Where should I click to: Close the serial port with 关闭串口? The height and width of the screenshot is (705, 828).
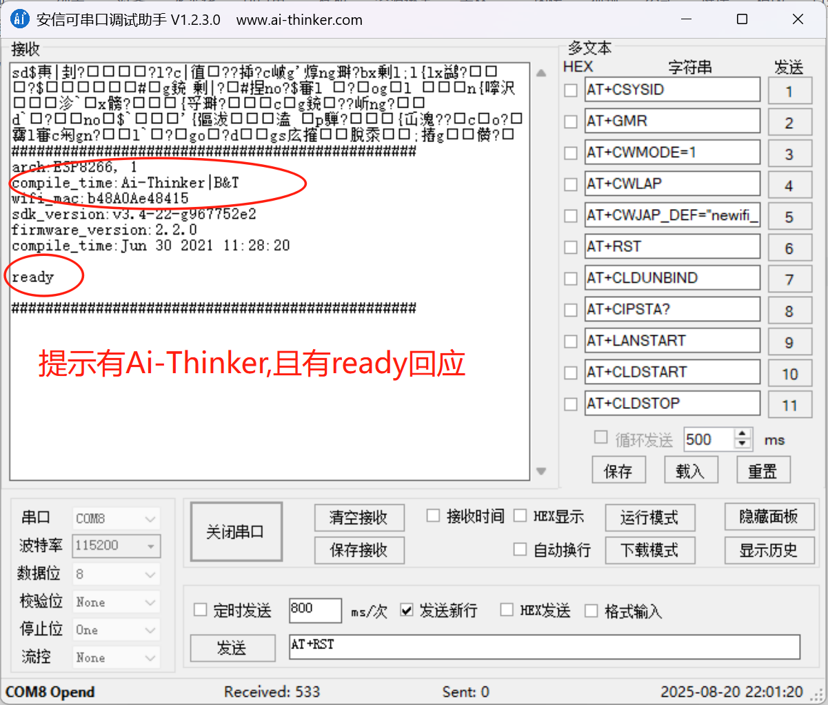[236, 532]
